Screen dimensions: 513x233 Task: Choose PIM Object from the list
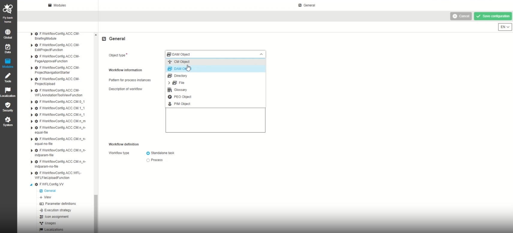click(182, 104)
